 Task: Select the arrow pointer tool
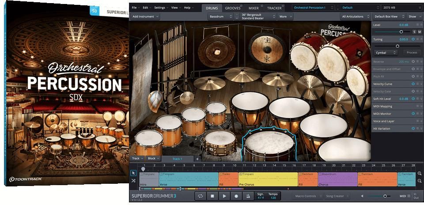click(133, 173)
